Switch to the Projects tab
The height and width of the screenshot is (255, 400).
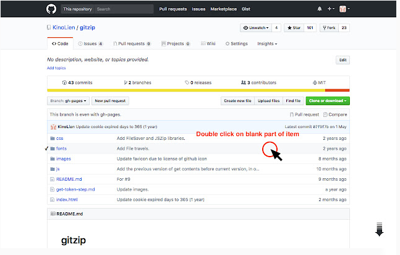[176, 44]
